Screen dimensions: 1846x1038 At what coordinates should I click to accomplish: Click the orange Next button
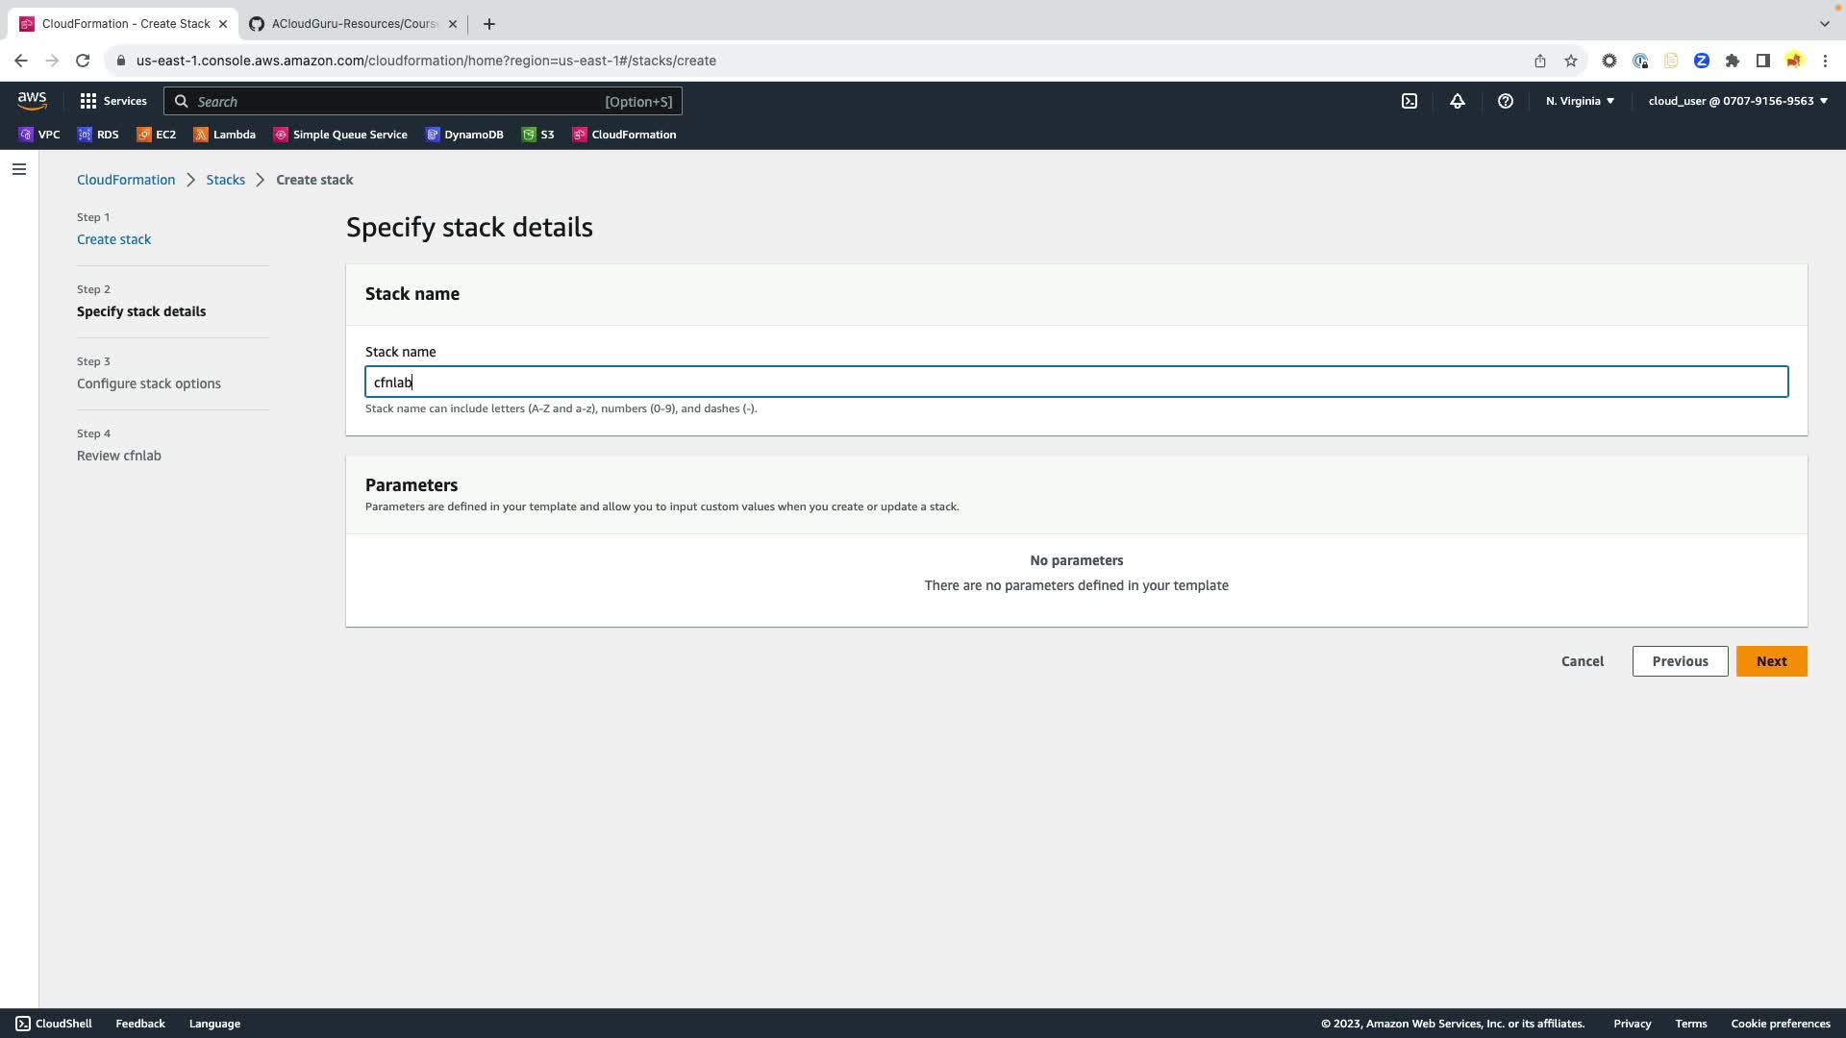pos(1771,661)
